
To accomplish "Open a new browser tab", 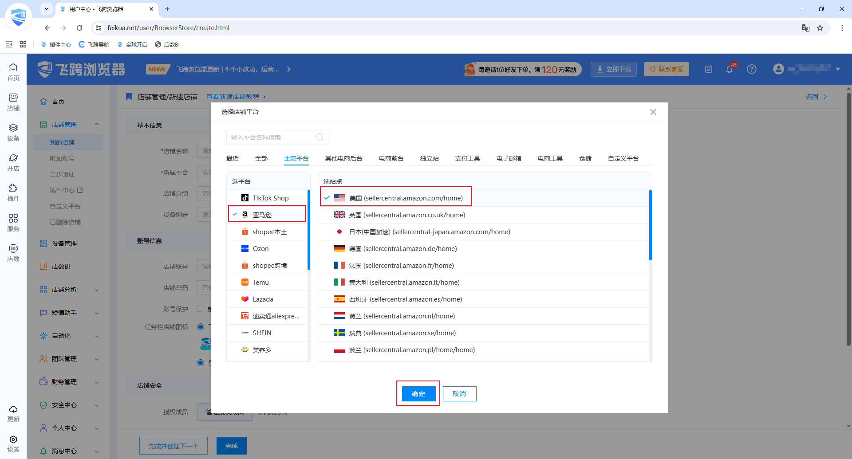I will tap(167, 9).
